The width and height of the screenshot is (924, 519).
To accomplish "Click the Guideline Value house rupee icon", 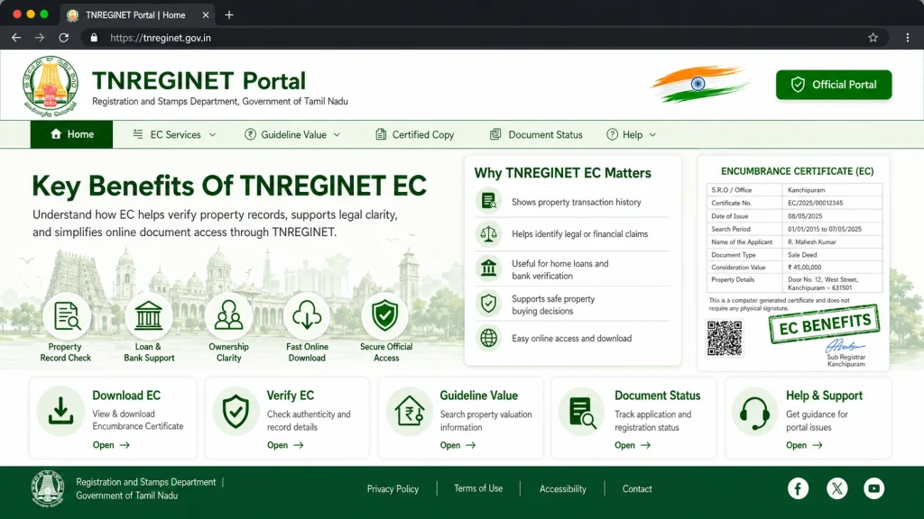I will [x=410, y=411].
